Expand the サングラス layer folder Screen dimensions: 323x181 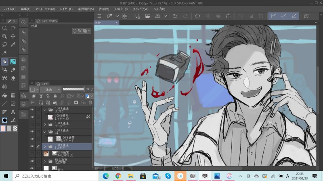(45, 125)
